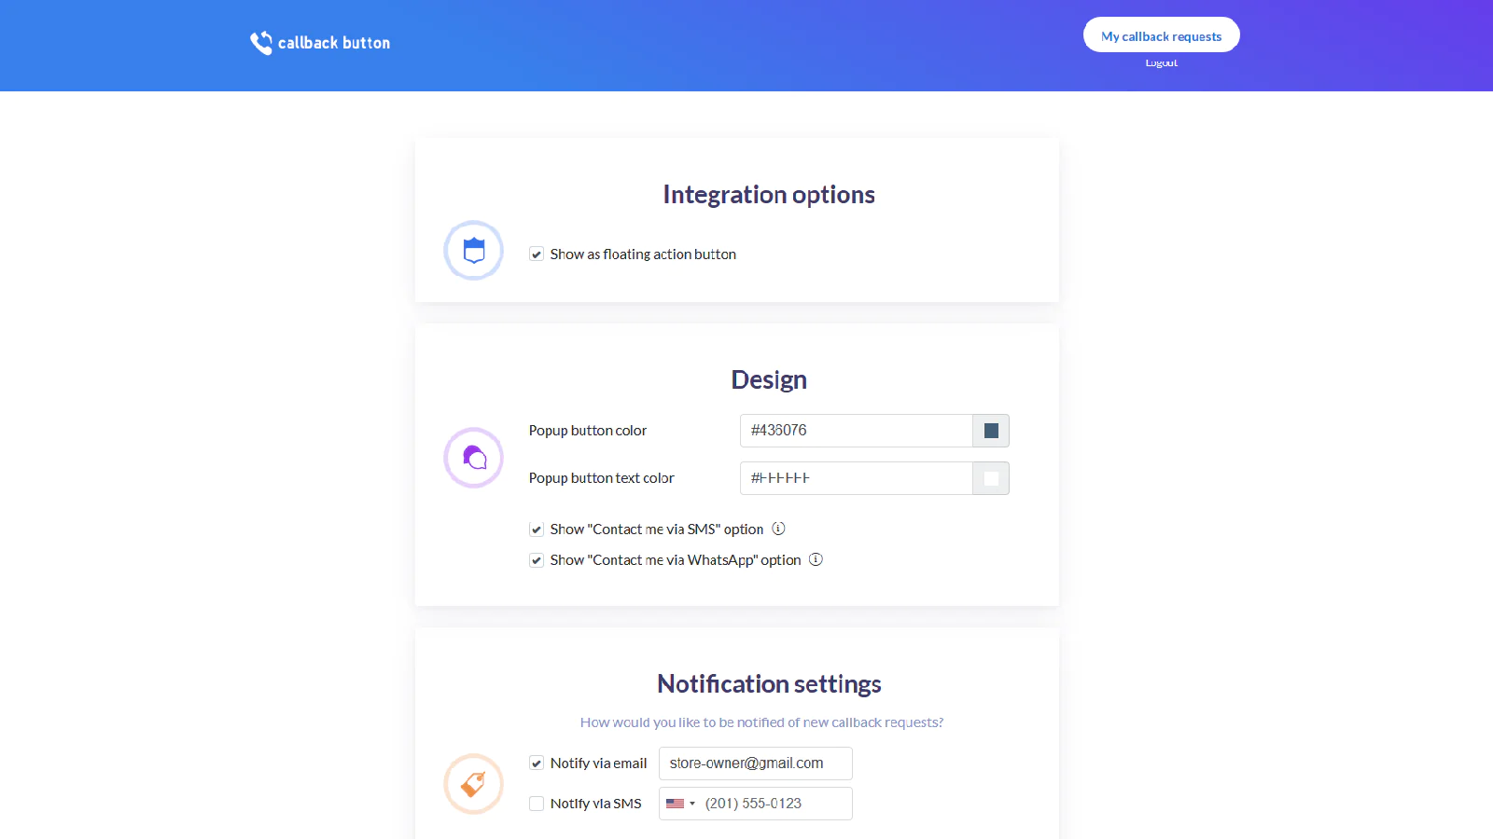Disable Notify via email checkbox

537,763
